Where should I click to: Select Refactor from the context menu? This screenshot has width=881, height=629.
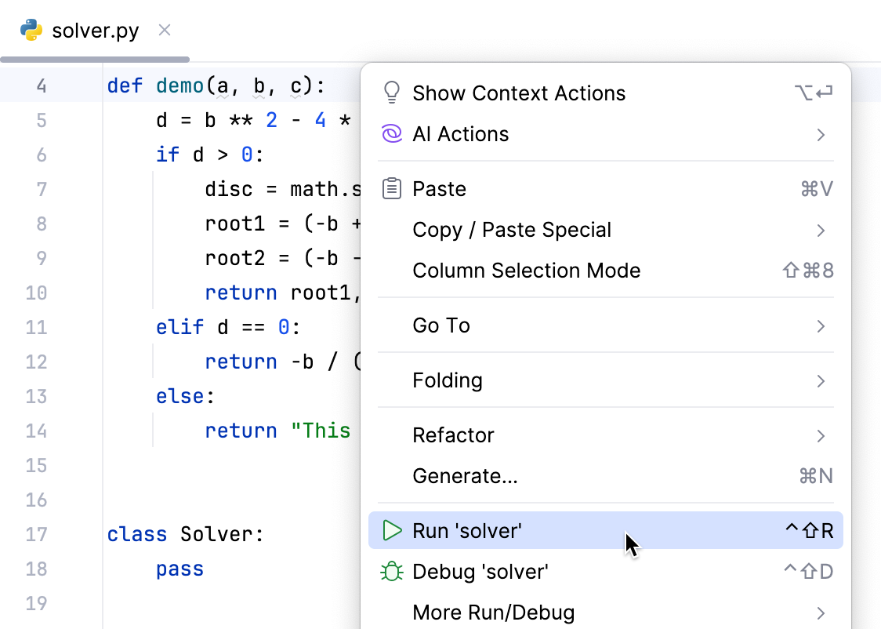tap(453, 435)
